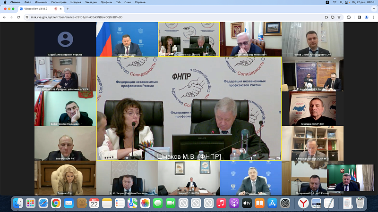The image size is (378, 212).
Task: Open camera permission indicator in address bar
Action: pos(326,17)
